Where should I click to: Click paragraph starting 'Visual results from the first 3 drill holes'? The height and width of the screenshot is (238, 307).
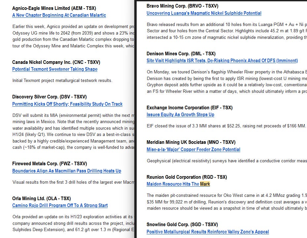coord(73,182)
